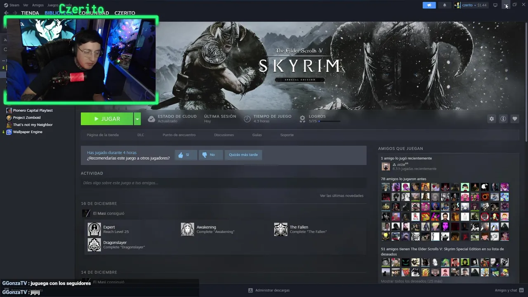Click 'Has jugado durante 4 horas' text

pyautogui.click(x=111, y=153)
